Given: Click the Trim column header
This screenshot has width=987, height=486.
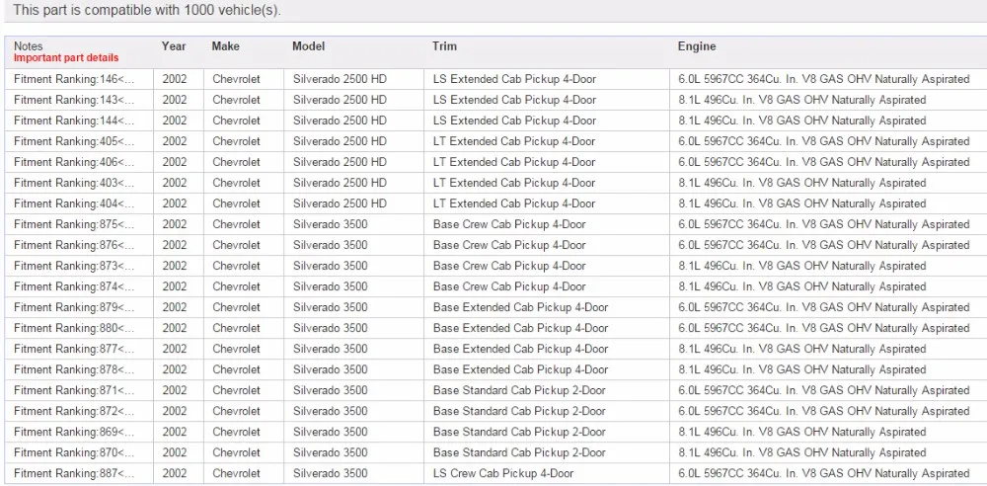Looking at the screenshot, I should pyautogui.click(x=444, y=46).
